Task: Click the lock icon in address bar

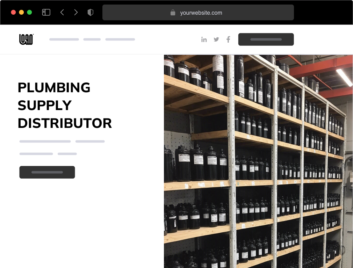Action: (x=173, y=13)
